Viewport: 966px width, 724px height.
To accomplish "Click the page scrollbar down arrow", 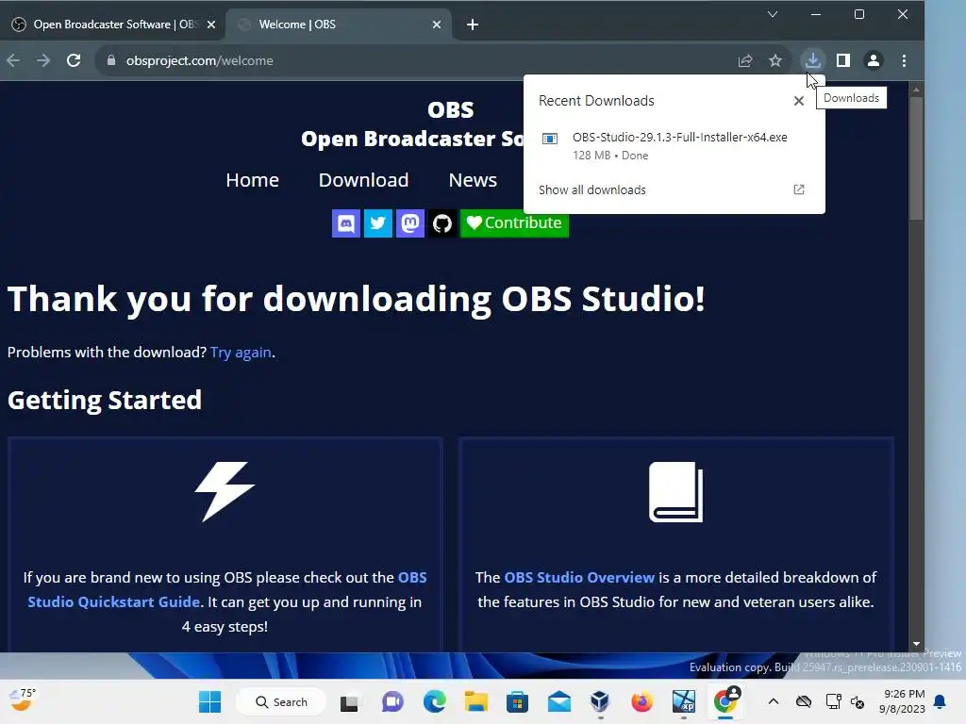I will point(916,644).
